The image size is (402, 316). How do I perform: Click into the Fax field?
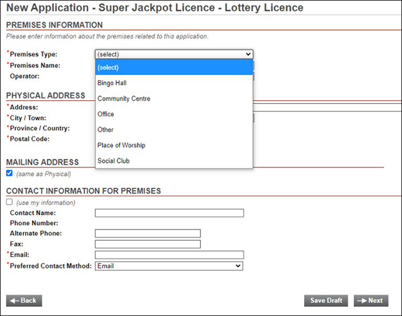[x=147, y=244]
